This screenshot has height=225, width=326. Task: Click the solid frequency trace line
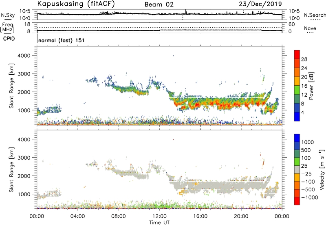point(159,30)
